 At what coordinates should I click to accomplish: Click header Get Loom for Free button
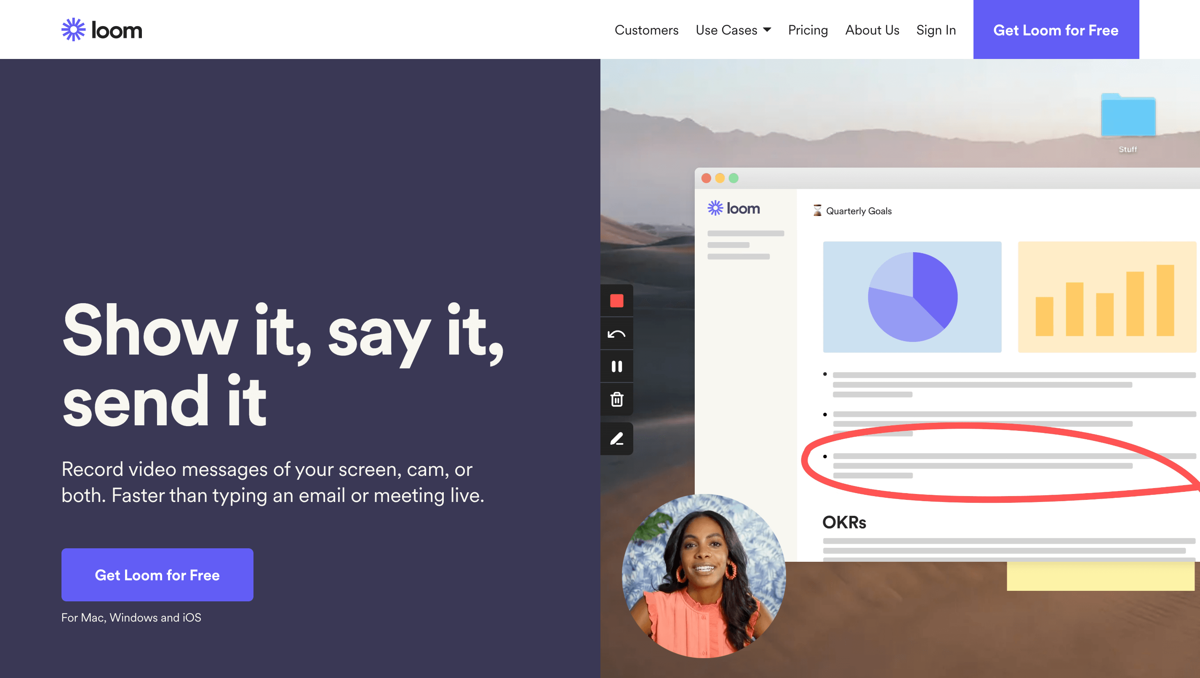coord(1056,30)
